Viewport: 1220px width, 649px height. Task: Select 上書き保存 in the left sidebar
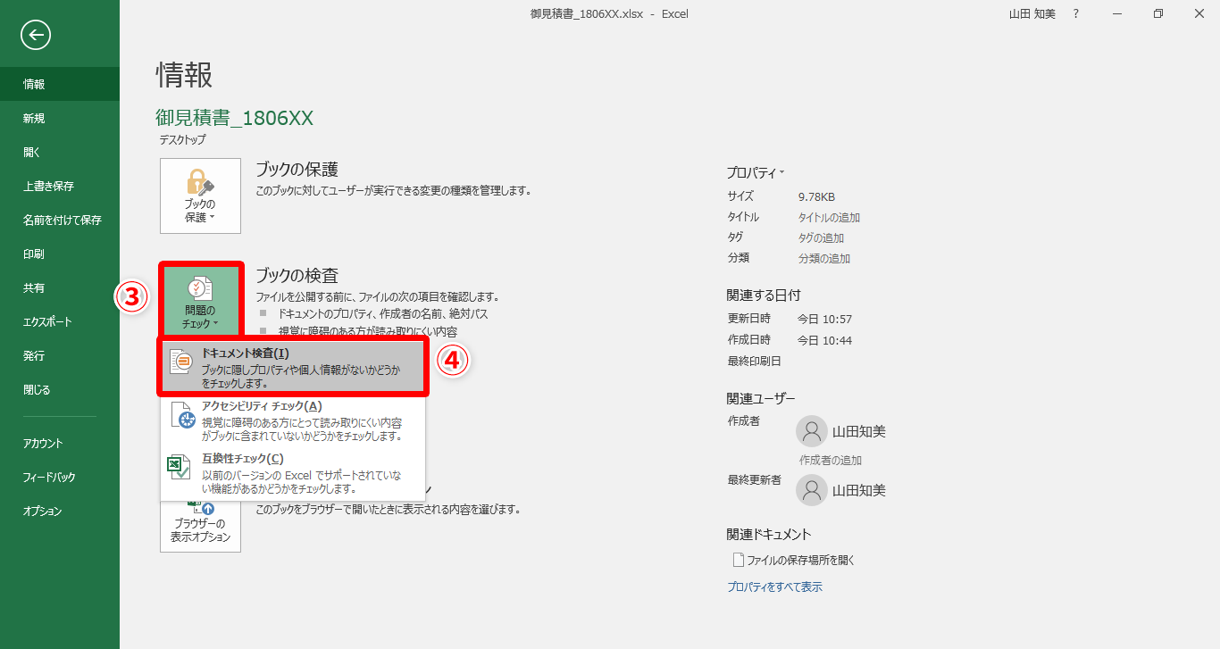(60, 186)
